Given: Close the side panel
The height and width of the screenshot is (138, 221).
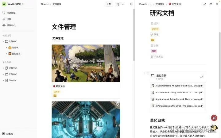Looking at the screenshot, I should 217,4.
